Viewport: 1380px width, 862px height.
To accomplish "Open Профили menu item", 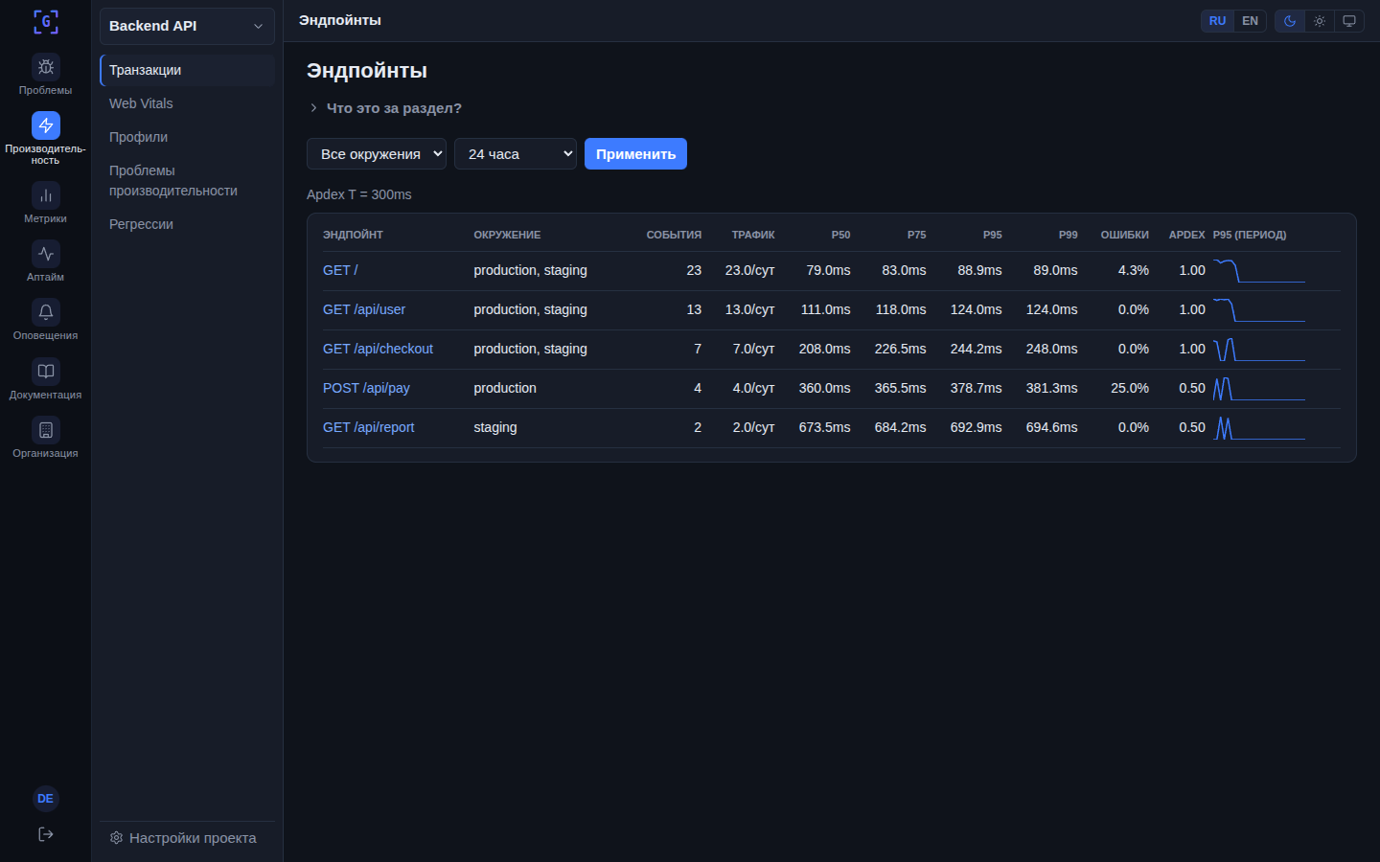I will click(187, 137).
